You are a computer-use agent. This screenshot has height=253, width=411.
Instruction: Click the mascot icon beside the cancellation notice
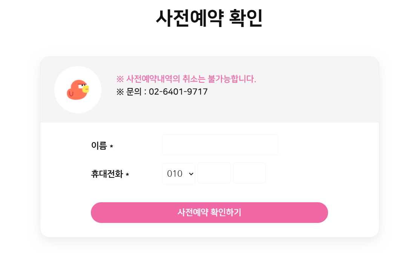pos(78,89)
